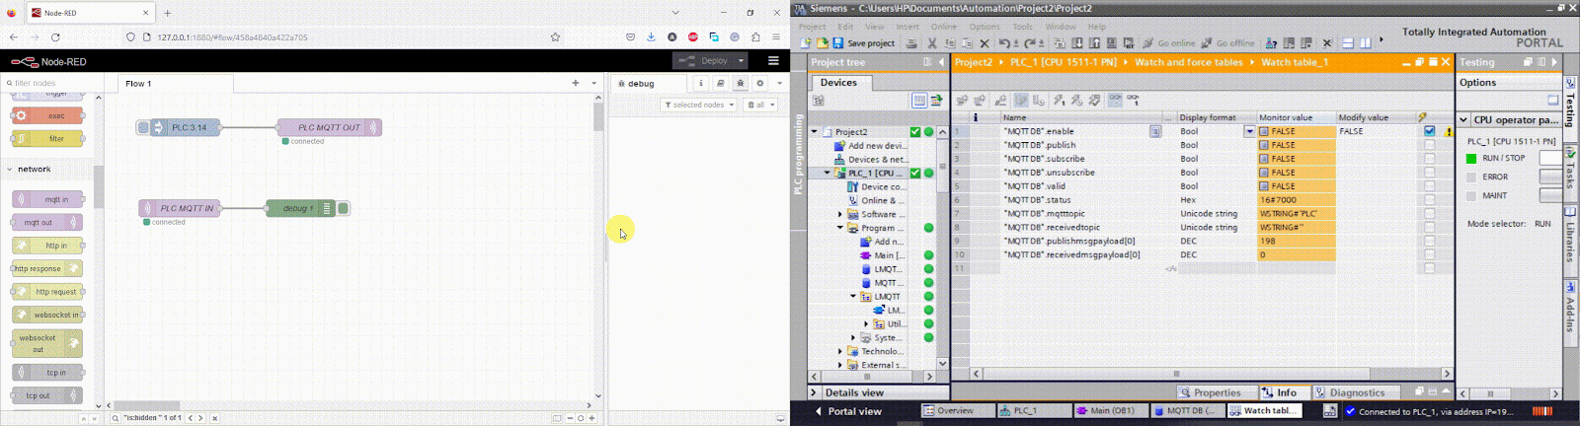Open the help book sidebar icon
The image size is (1580, 426).
[720, 83]
